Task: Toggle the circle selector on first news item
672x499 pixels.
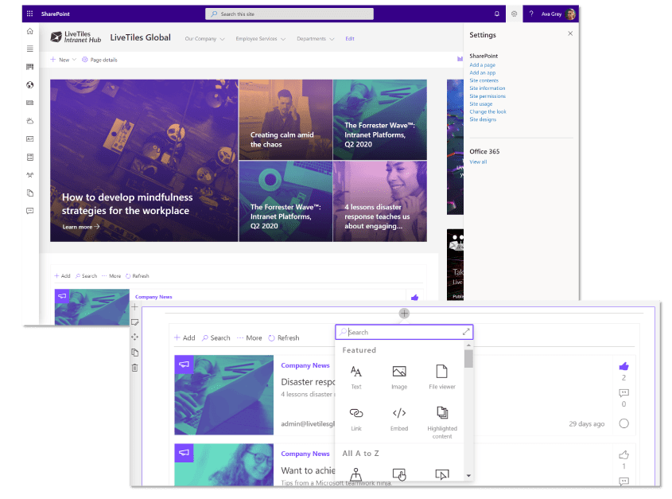Action: (x=624, y=423)
